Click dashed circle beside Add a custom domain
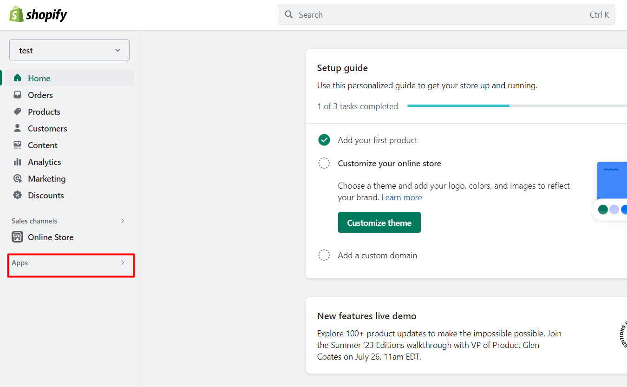Image resolution: width=627 pixels, height=387 pixels. 324,255
